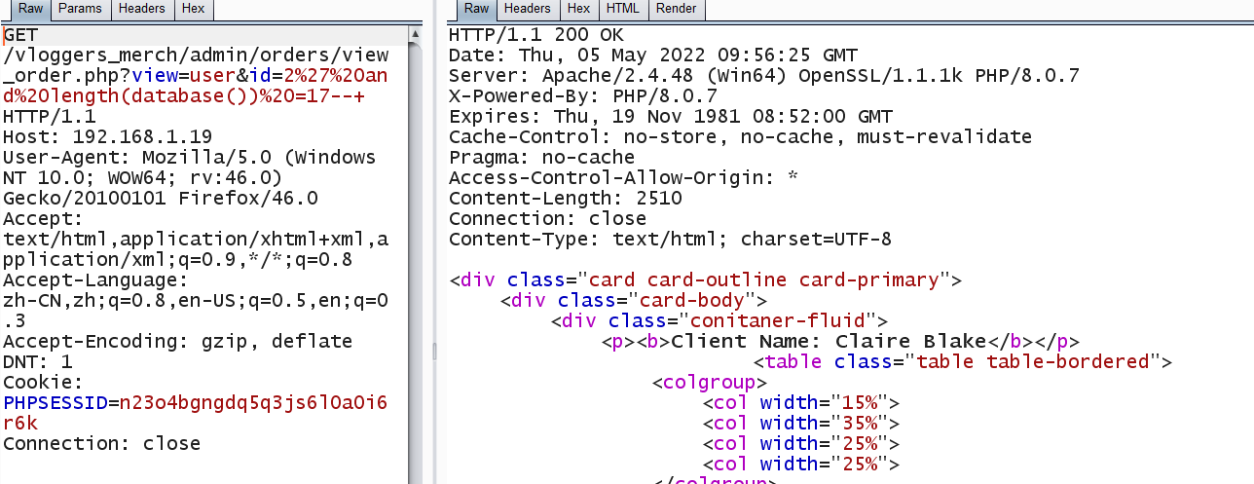Click the 'Access-Control-Allow-Origin: *' header
Screen dimensions: 1254x484
pos(623,177)
